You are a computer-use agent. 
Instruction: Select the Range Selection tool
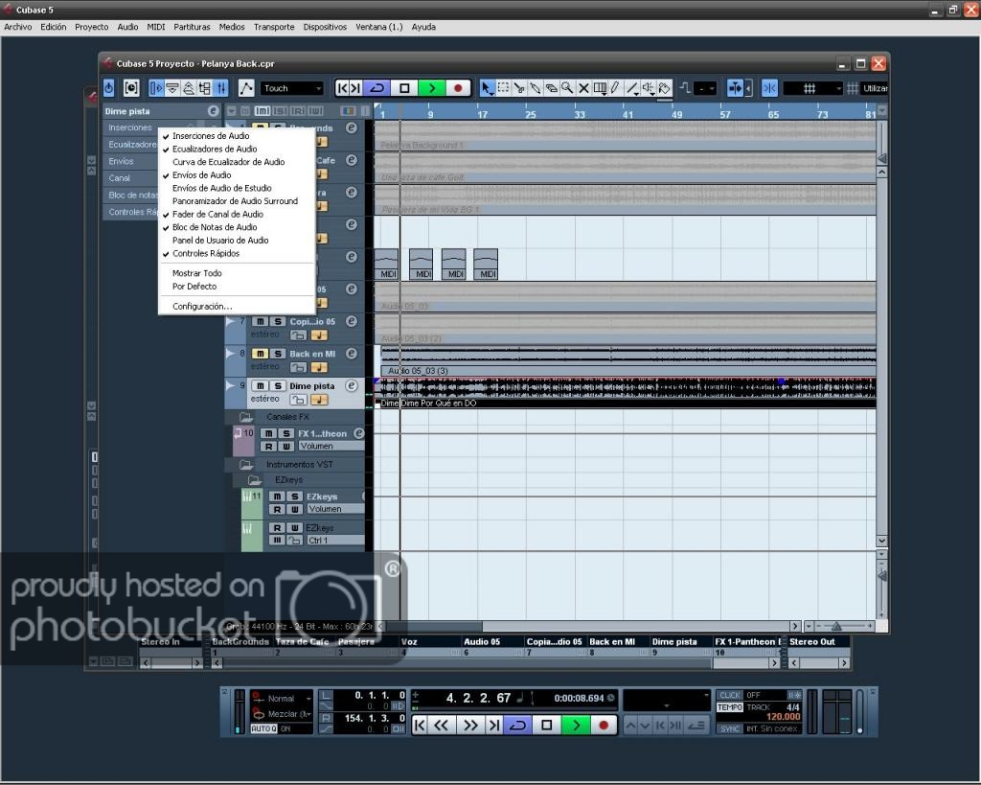(503, 88)
